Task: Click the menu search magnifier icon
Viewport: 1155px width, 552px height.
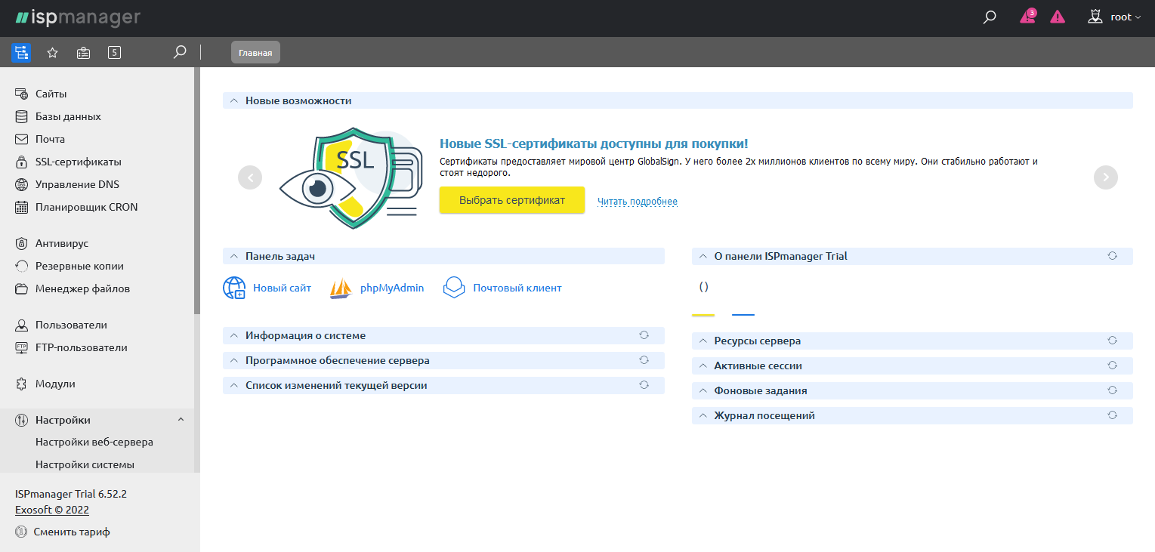Action: click(x=180, y=52)
